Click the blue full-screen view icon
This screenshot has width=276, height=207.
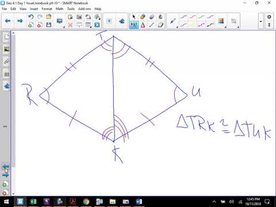pos(97,25)
